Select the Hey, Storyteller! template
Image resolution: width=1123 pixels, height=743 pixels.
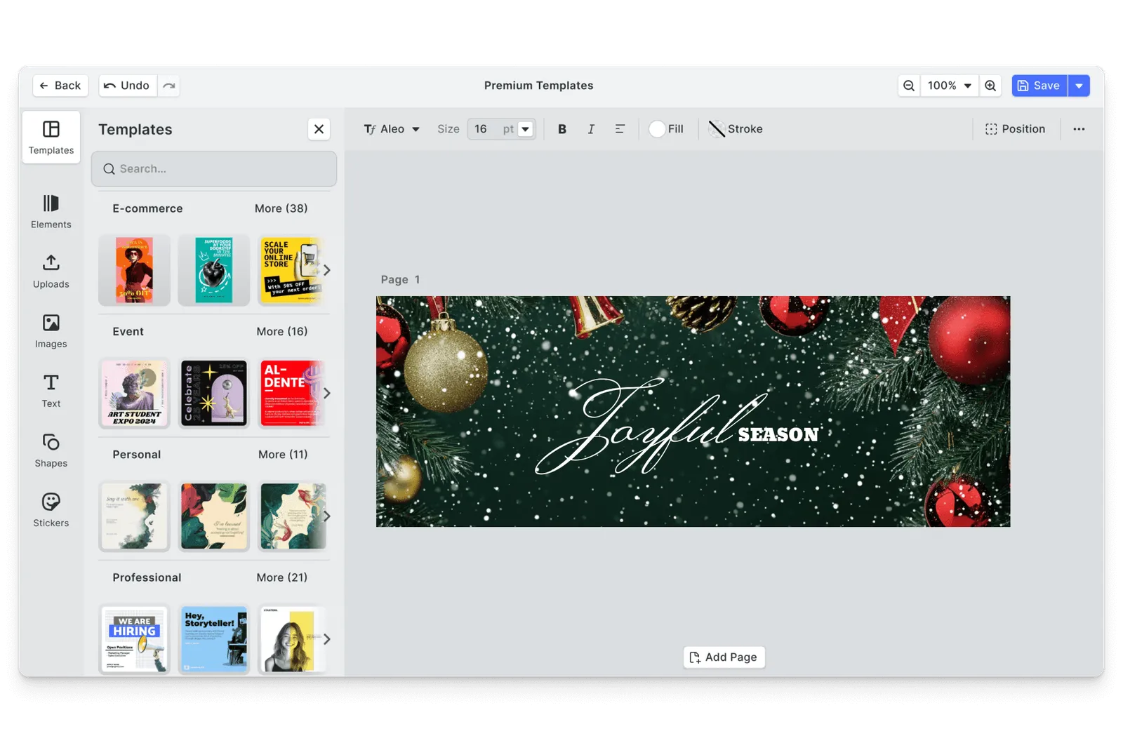(x=214, y=639)
